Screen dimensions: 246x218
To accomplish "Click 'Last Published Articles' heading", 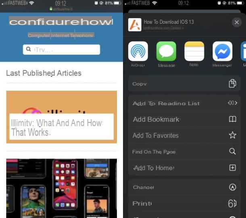I will 44,73.
